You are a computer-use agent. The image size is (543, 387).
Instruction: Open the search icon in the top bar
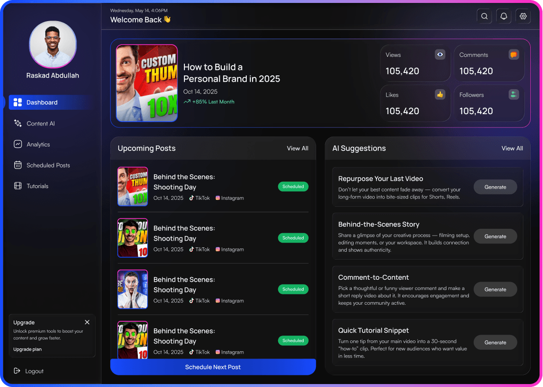[x=484, y=16]
